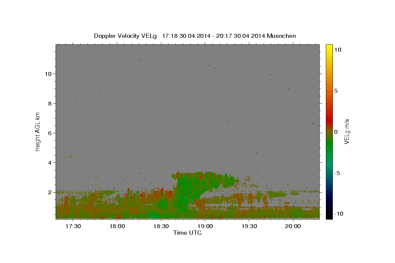Select the 19:00 time tick label
Viewport: 395px width, 263px height.
(205, 227)
